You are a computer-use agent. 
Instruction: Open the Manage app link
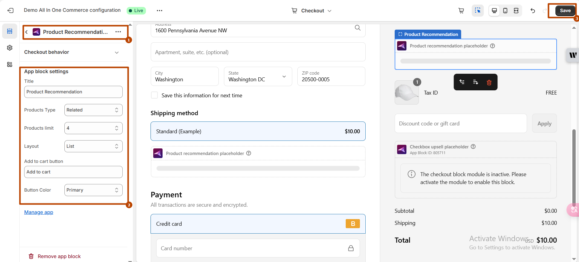tap(39, 212)
